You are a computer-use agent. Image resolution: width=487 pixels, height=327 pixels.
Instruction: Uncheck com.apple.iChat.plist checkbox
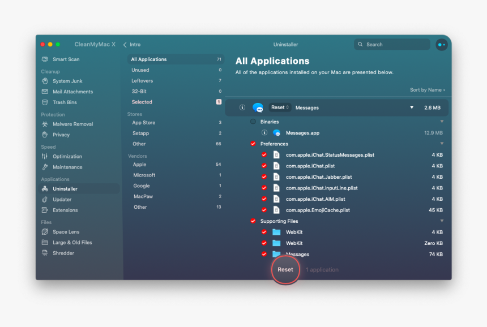coord(264,166)
